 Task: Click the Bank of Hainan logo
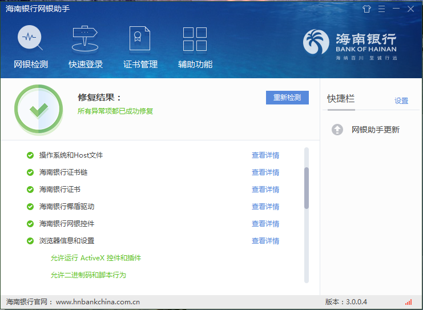[x=350, y=45]
